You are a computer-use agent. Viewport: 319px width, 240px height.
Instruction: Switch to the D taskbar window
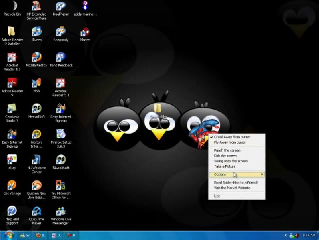pyautogui.click(x=56, y=235)
